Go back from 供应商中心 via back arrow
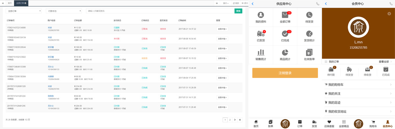395x129 pixels. point(252,4)
